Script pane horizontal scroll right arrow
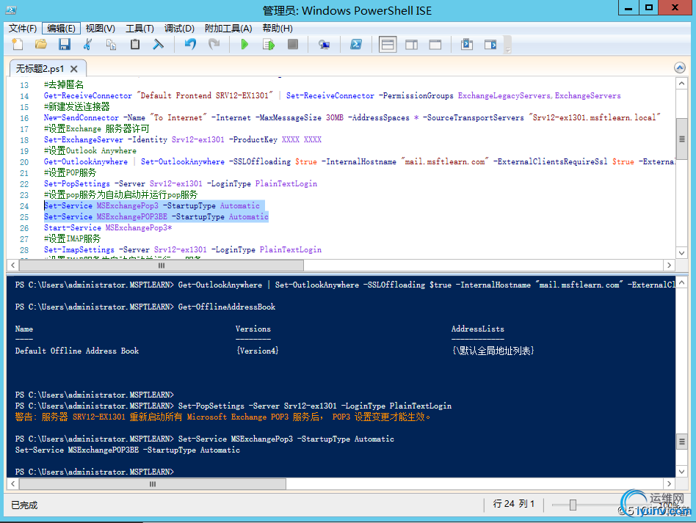Image resolution: width=696 pixels, height=523 pixels. [x=670, y=266]
